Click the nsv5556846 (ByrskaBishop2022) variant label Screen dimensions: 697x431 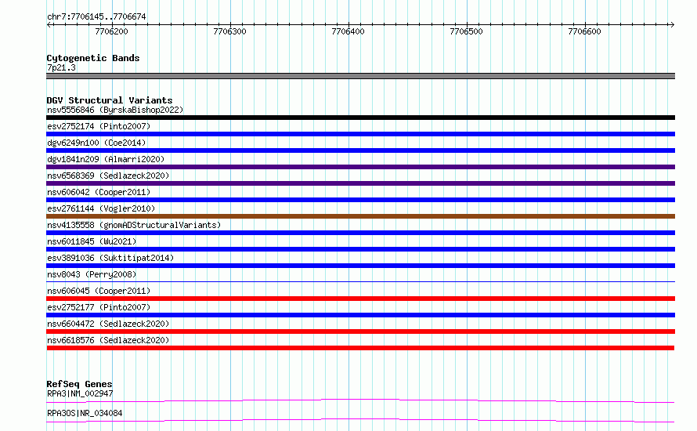[115, 110]
